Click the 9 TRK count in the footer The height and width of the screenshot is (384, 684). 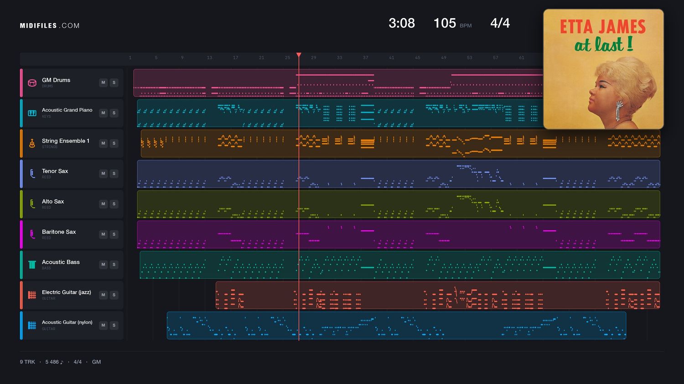pos(27,362)
